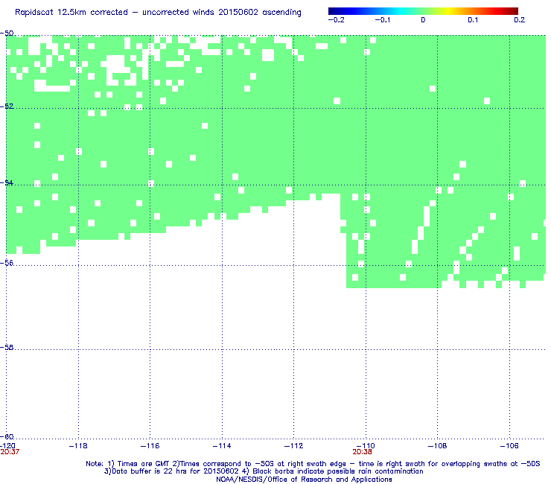Click the -120 longitude axis label

[8, 446]
